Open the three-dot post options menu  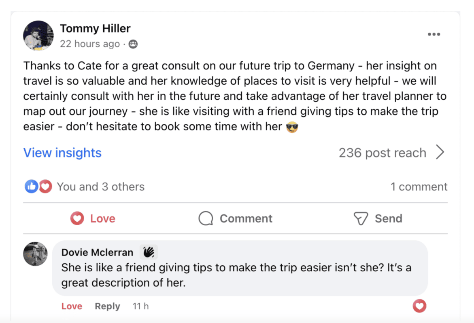click(x=434, y=35)
